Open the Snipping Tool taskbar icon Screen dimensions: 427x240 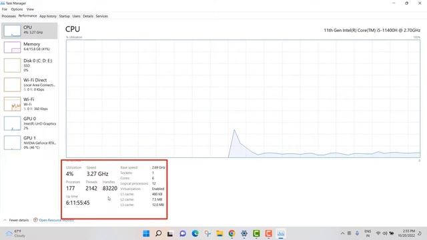(207, 233)
